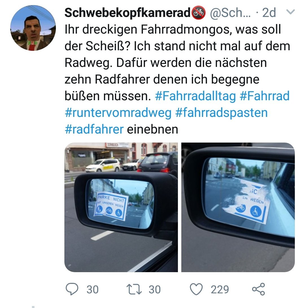The height and width of the screenshot is (308, 305).
Task: Open the @Sch... username handle
Action: [x=230, y=13]
